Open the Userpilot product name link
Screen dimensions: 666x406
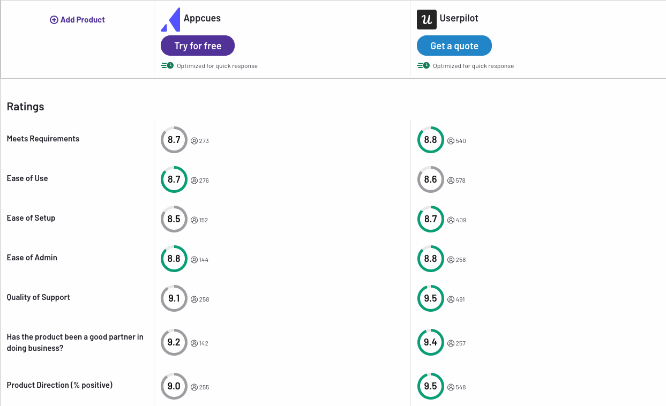coord(459,18)
